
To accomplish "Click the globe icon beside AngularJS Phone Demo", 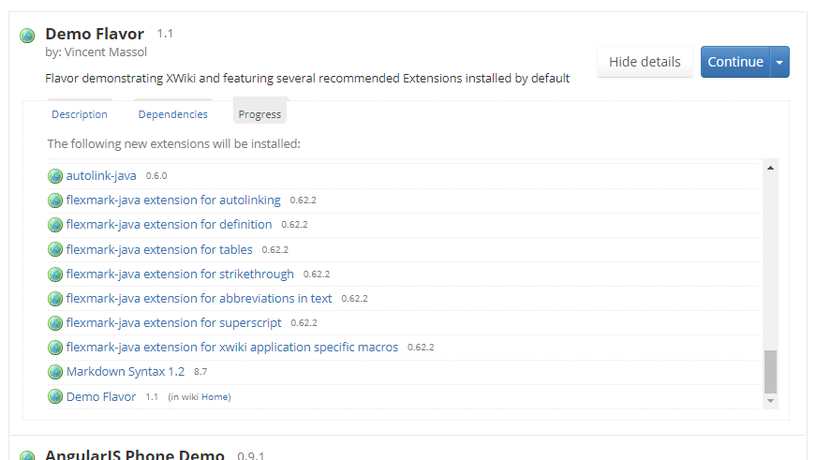I will click(27, 455).
